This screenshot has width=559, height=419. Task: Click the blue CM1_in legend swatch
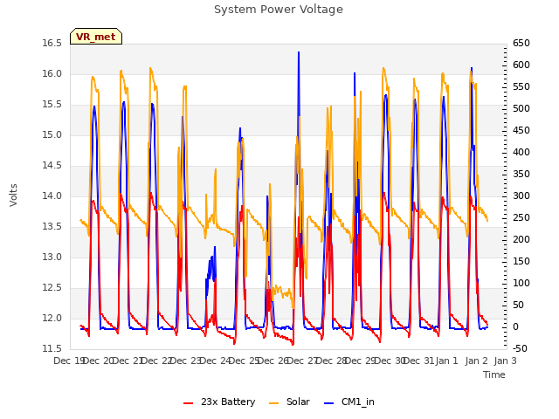coord(328,403)
